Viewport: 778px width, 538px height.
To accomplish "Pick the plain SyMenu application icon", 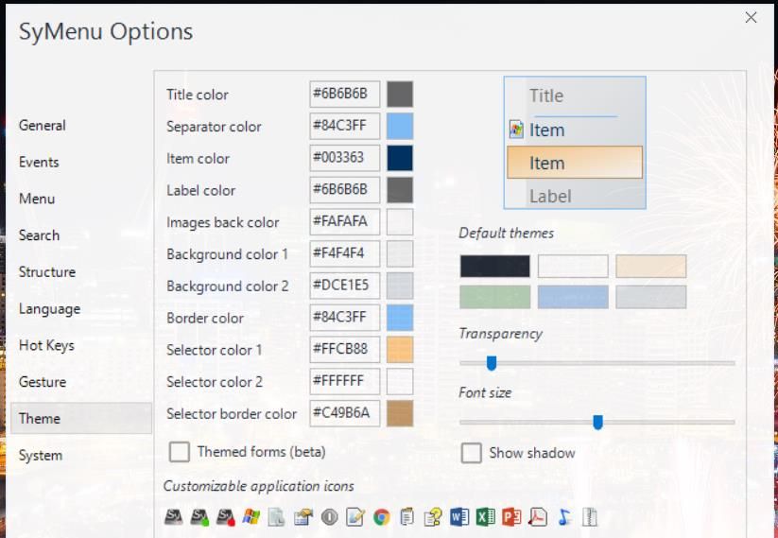I will (173, 517).
